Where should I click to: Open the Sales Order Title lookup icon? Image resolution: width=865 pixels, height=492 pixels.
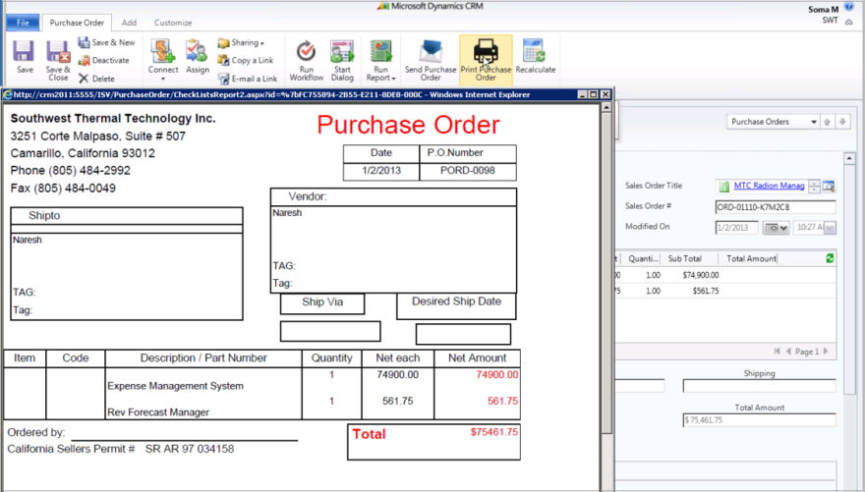click(828, 186)
